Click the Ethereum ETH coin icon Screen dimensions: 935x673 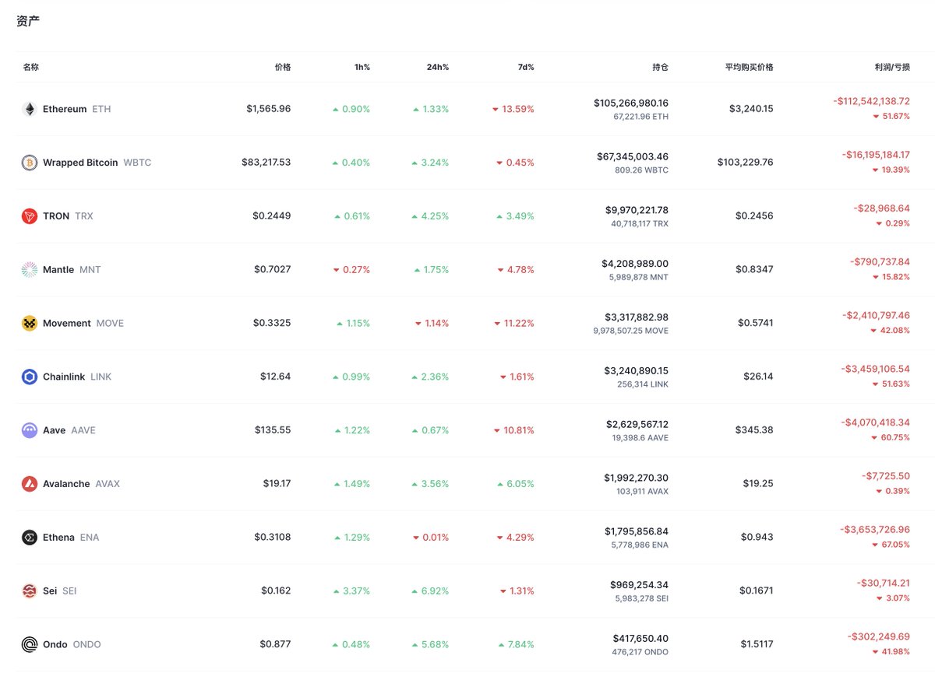29,109
